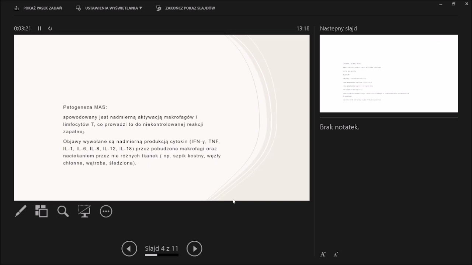Image resolution: width=472 pixels, height=265 pixels.
Task: Black out the slide show screen
Action: point(84,211)
